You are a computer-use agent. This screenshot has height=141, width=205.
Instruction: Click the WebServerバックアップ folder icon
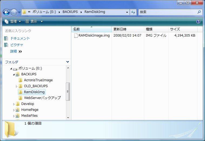[20, 98]
